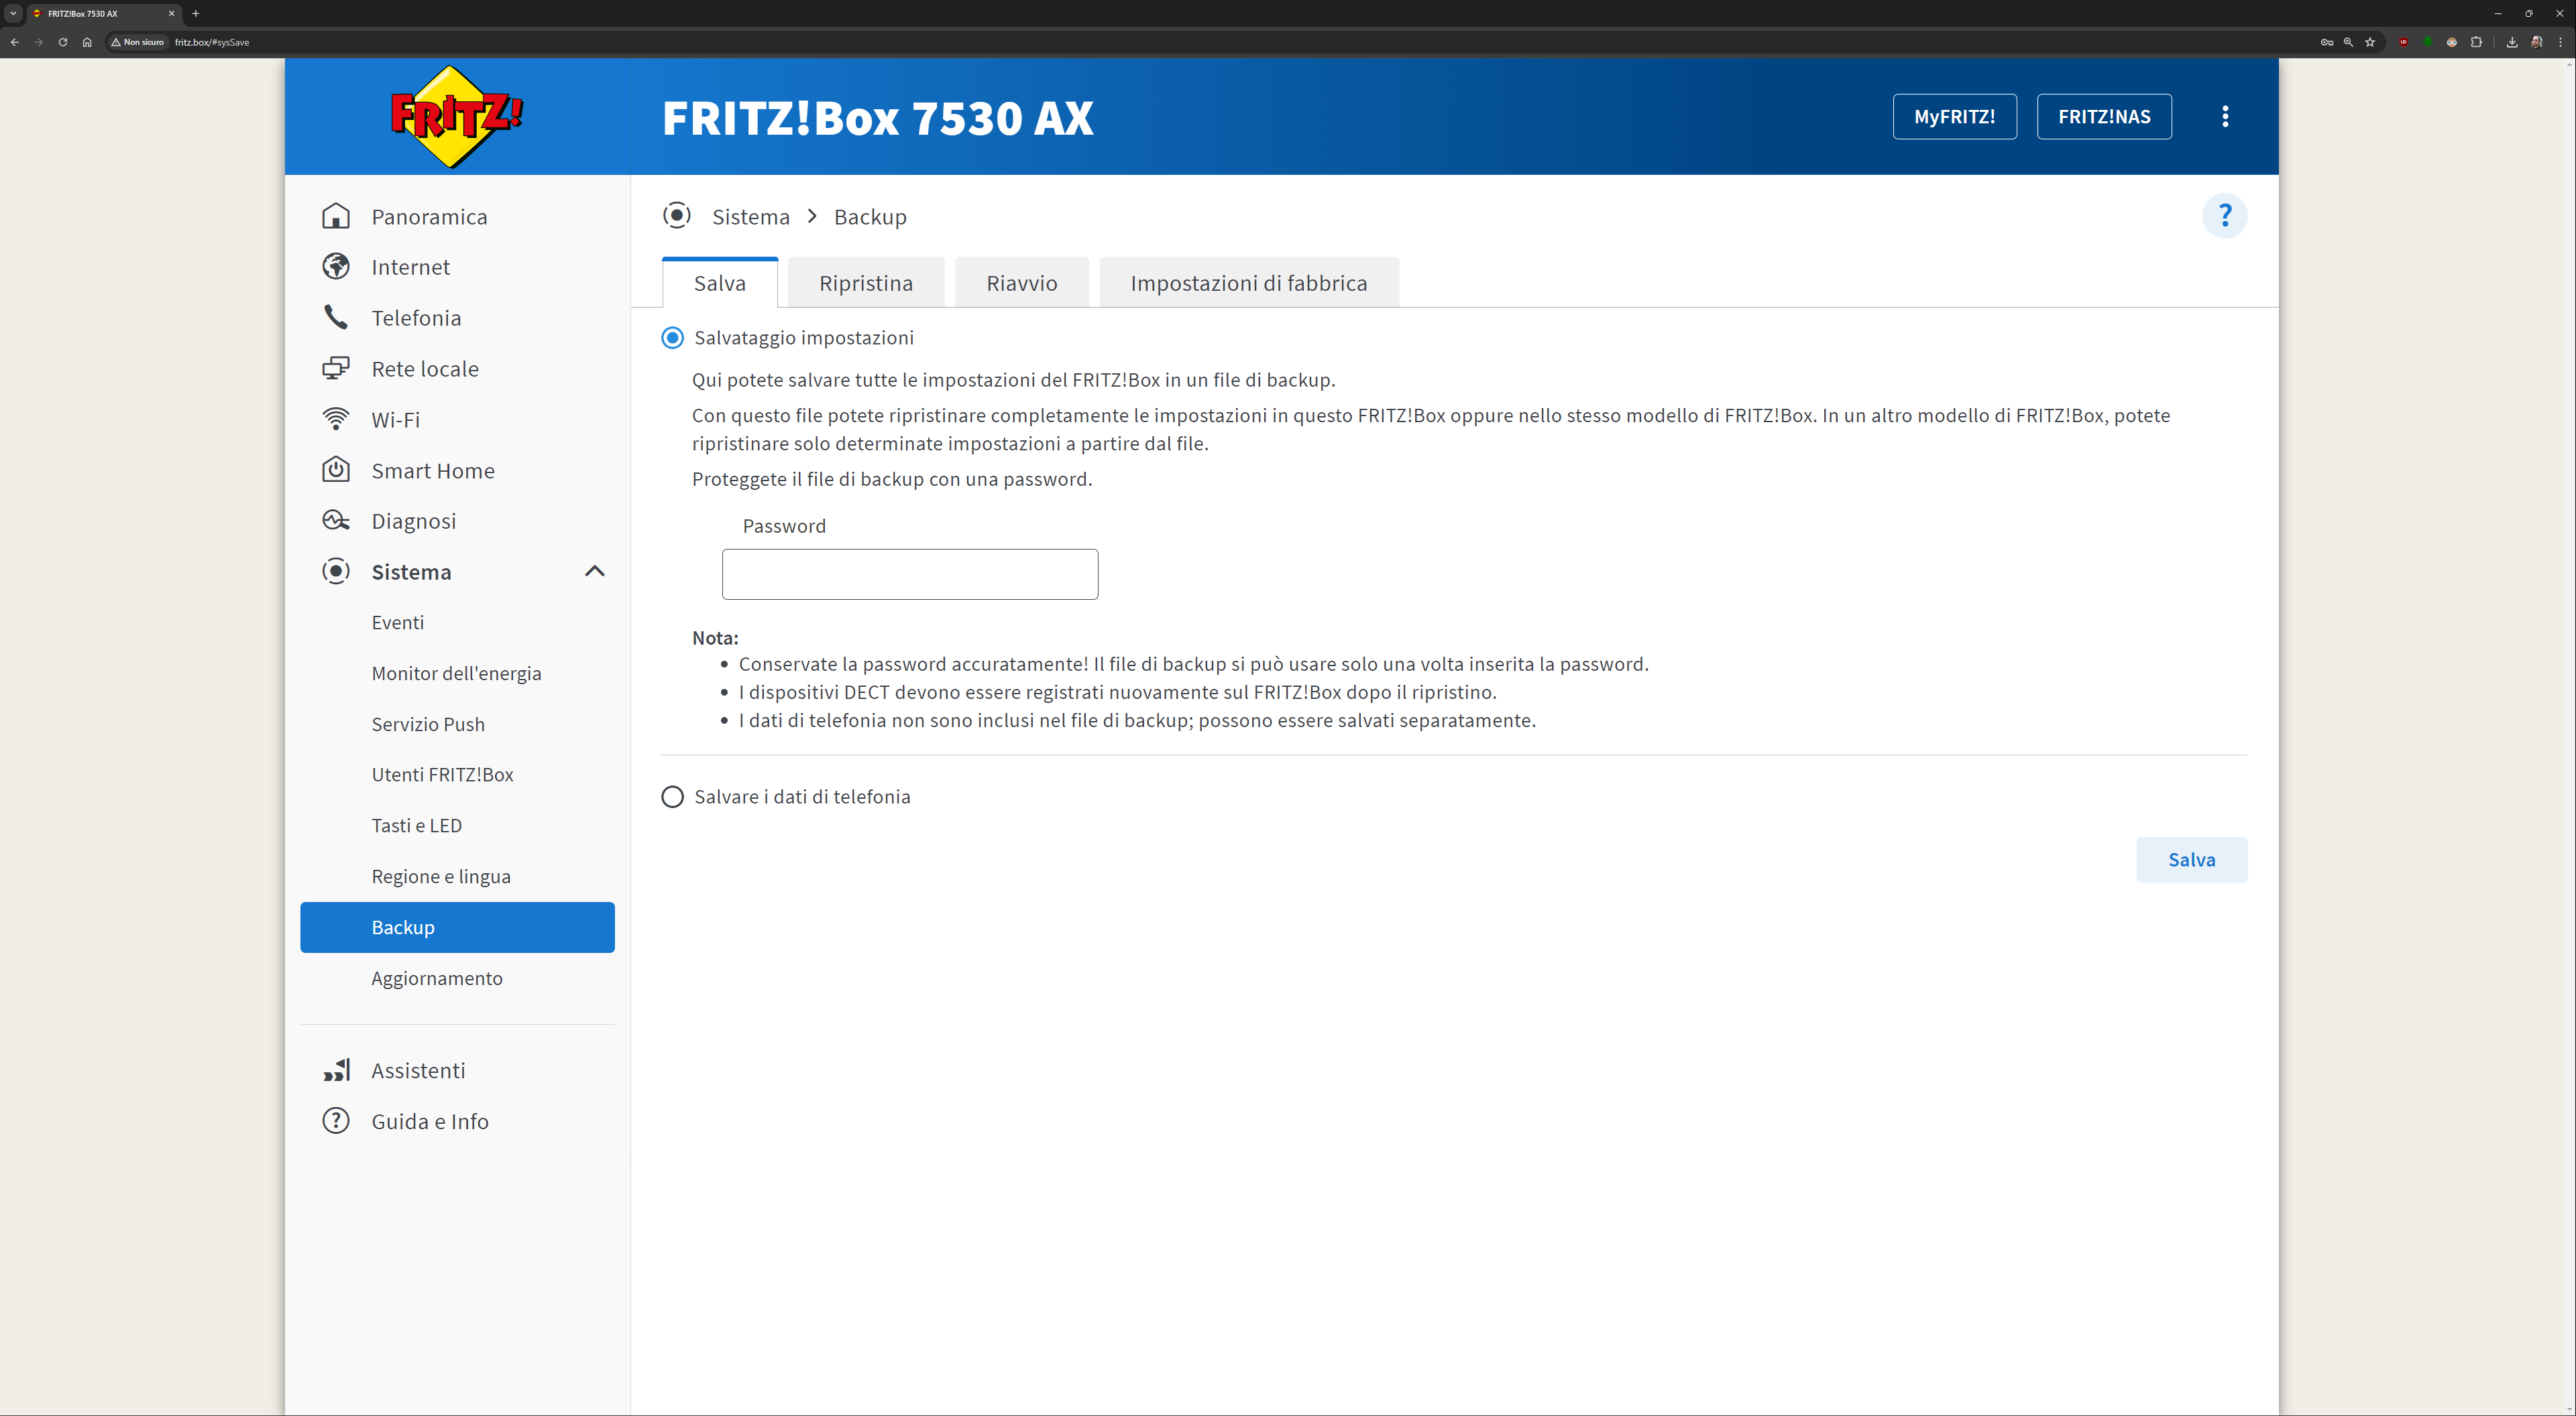Click the Smart Home power icon
Screen dimensions: 2576x1416
point(336,470)
